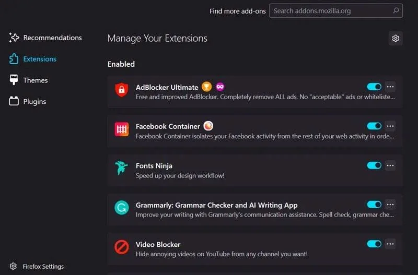Go to the Recommendations section
Viewport: 418px width, 275px height.
pyautogui.click(x=53, y=38)
